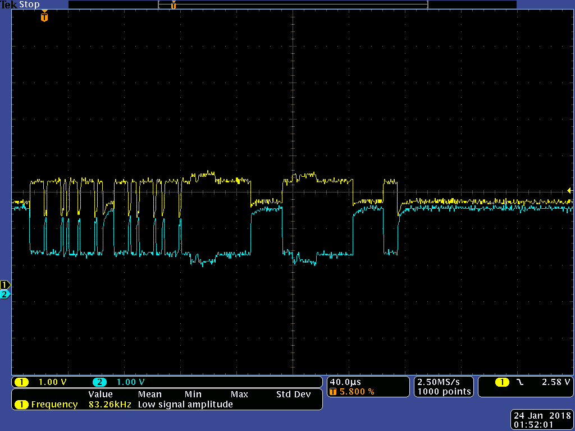Click the channel 2 vertical scale 1.00 V
Image resolution: width=575 pixels, height=431 pixels.
tap(130, 382)
